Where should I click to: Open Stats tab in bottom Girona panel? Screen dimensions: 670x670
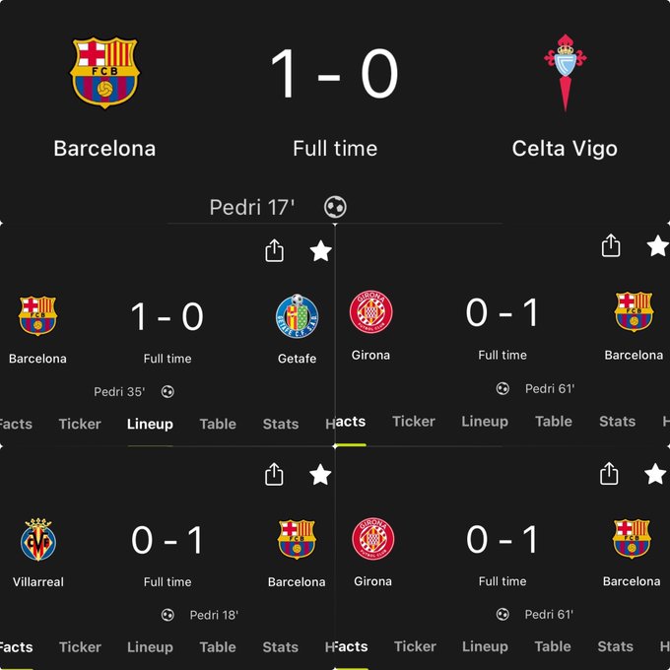tap(615, 646)
